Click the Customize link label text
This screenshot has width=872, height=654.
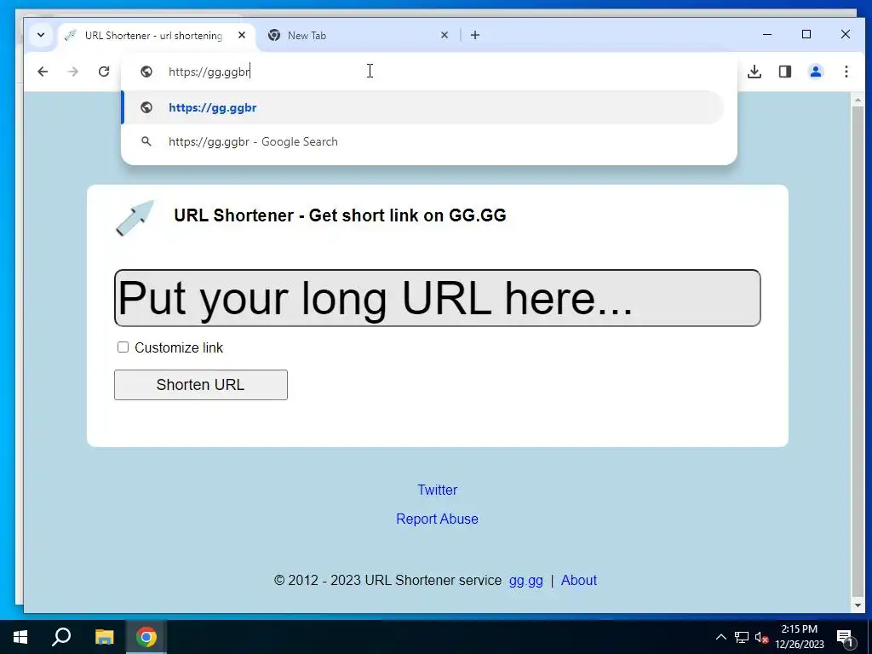click(x=179, y=347)
